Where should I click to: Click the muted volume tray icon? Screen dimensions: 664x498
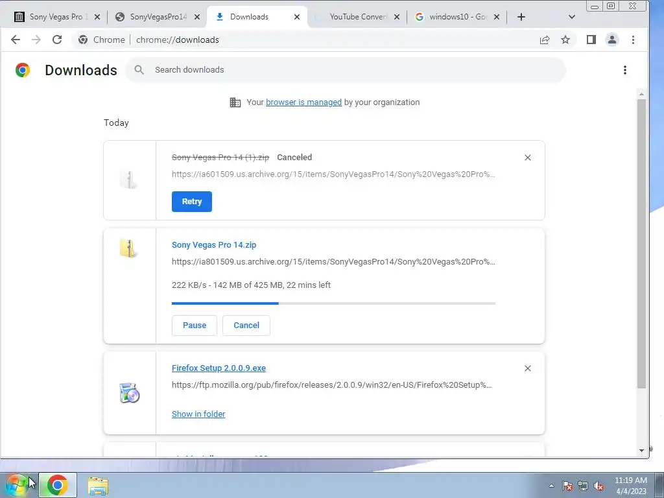click(x=599, y=486)
